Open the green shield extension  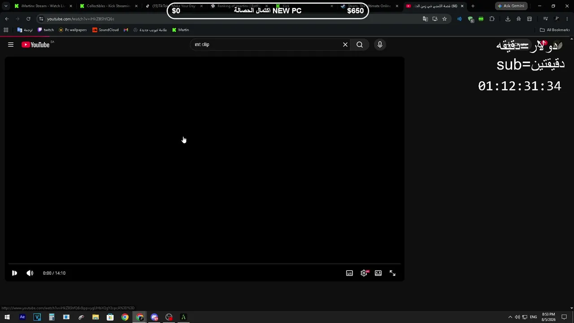[470, 19]
